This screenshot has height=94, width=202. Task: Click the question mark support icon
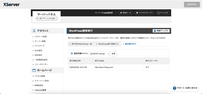click(174, 88)
